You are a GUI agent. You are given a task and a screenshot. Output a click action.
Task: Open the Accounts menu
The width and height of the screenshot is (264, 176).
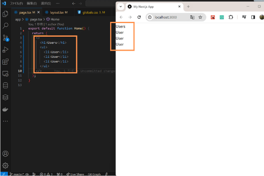(x=5, y=154)
